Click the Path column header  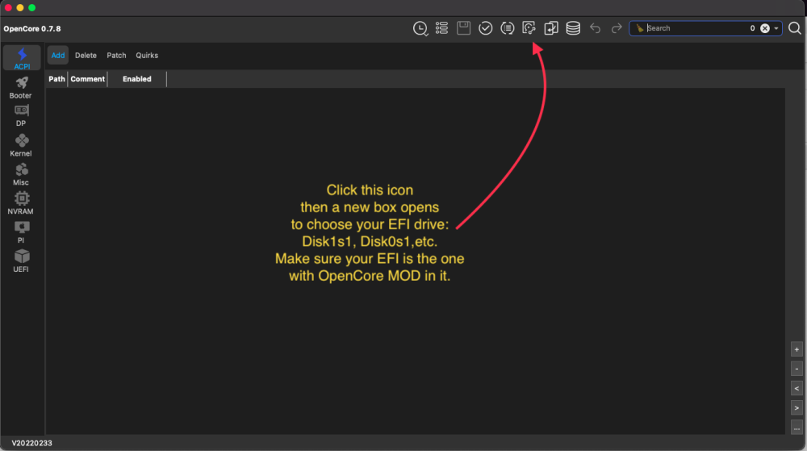point(56,79)
